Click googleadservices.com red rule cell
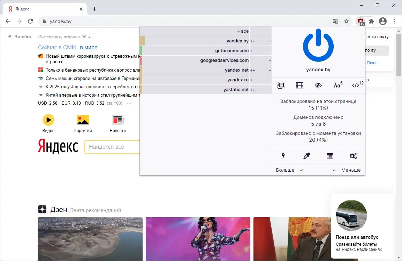 (x=141, y=60)
